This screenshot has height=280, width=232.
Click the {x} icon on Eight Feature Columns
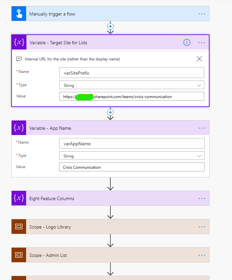click(x=19, y=198)
